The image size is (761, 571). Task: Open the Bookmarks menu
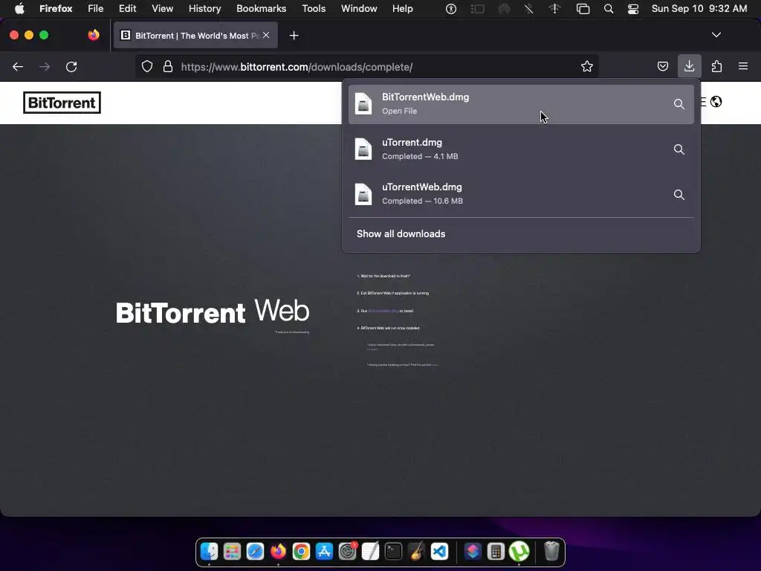[261, 8]
